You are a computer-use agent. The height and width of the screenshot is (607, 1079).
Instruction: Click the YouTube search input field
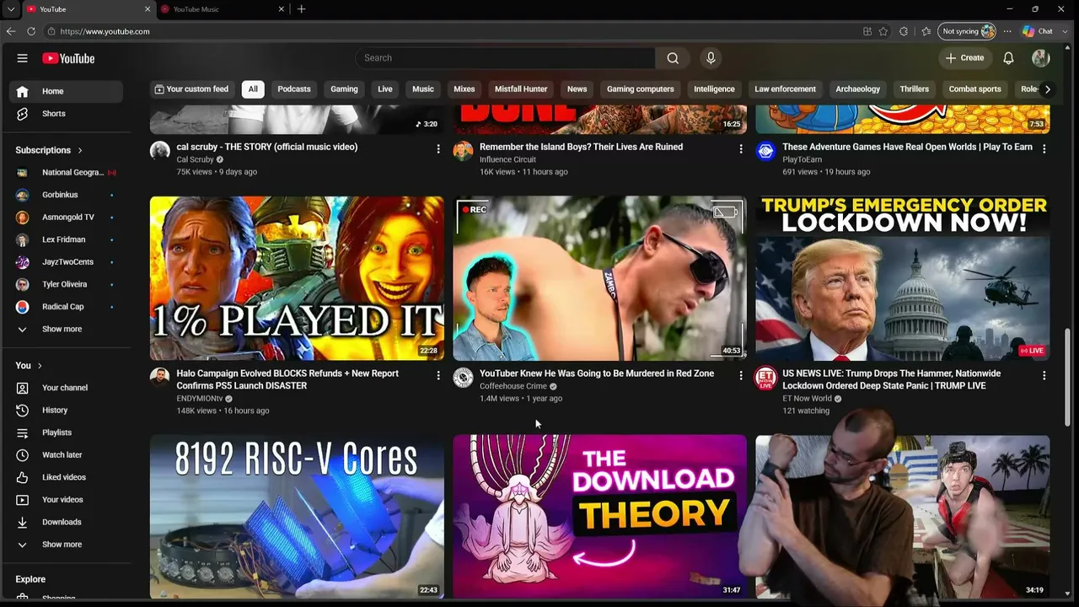(x=506, y=58)
